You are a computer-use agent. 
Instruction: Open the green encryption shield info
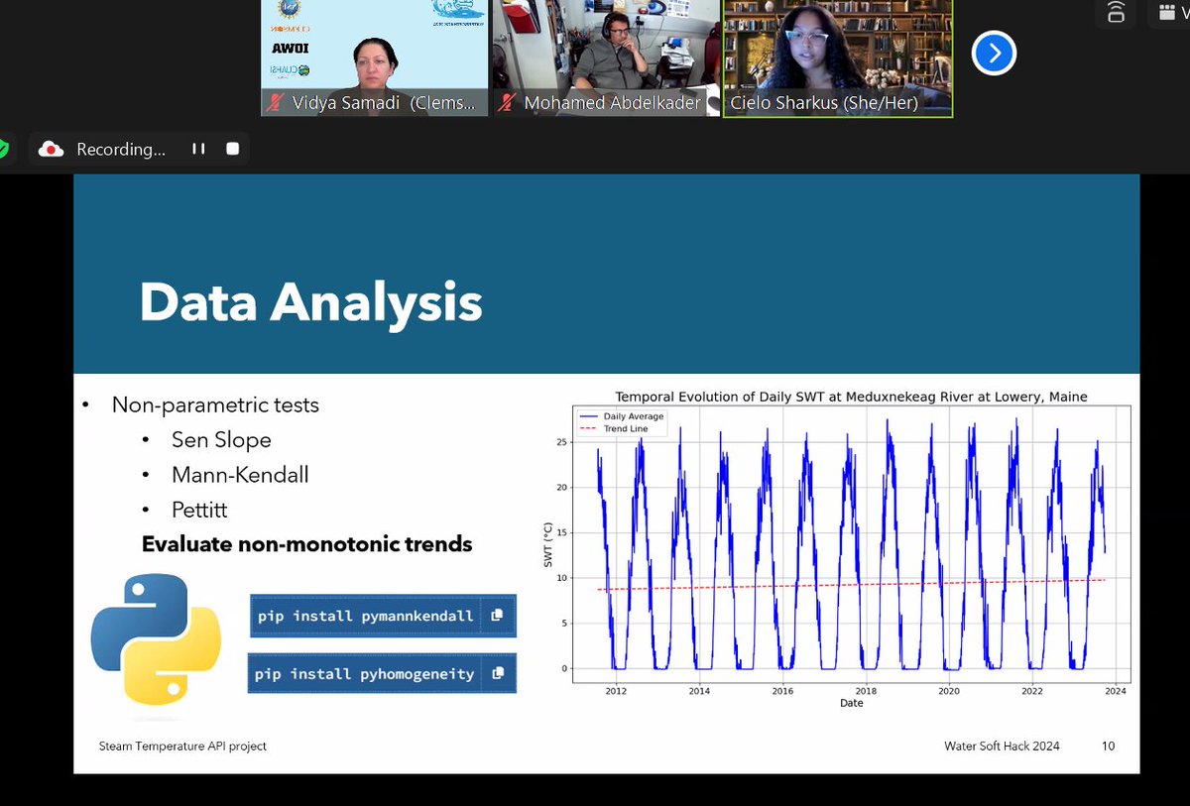[3, 149]
